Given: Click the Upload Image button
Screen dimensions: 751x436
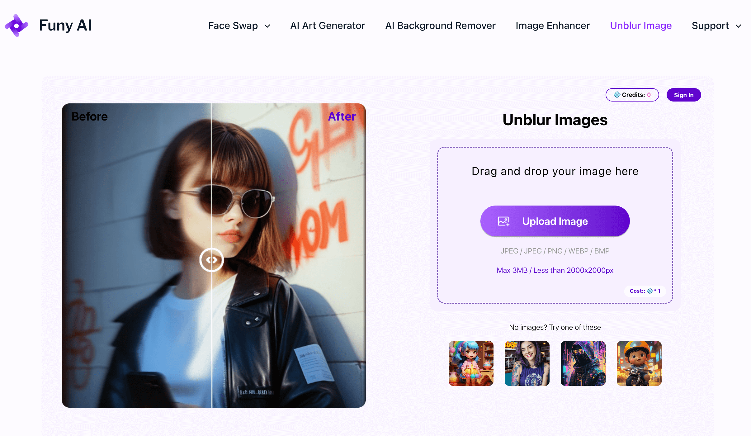Looking at the screenshot, I should 555,221.
